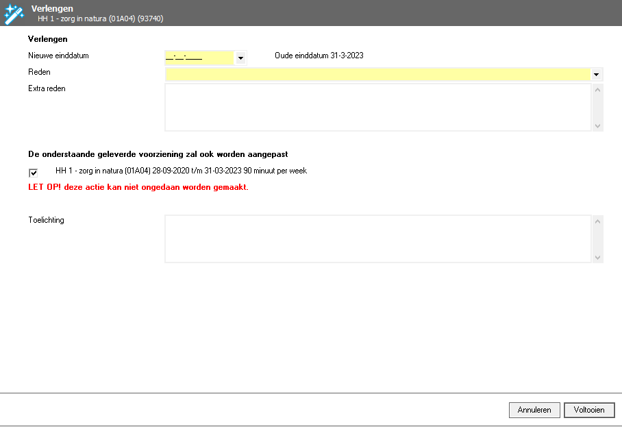Expand the Reden dropdown arrow

coord(596,74)
